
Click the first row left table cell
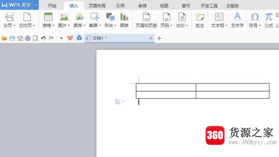pos(166,87)
